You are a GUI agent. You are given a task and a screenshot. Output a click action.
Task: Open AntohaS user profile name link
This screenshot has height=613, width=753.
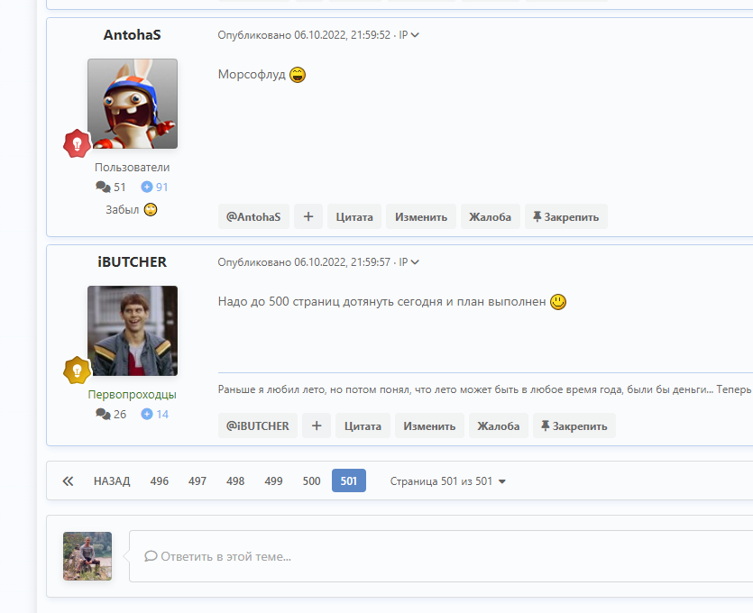pos(132,35)
